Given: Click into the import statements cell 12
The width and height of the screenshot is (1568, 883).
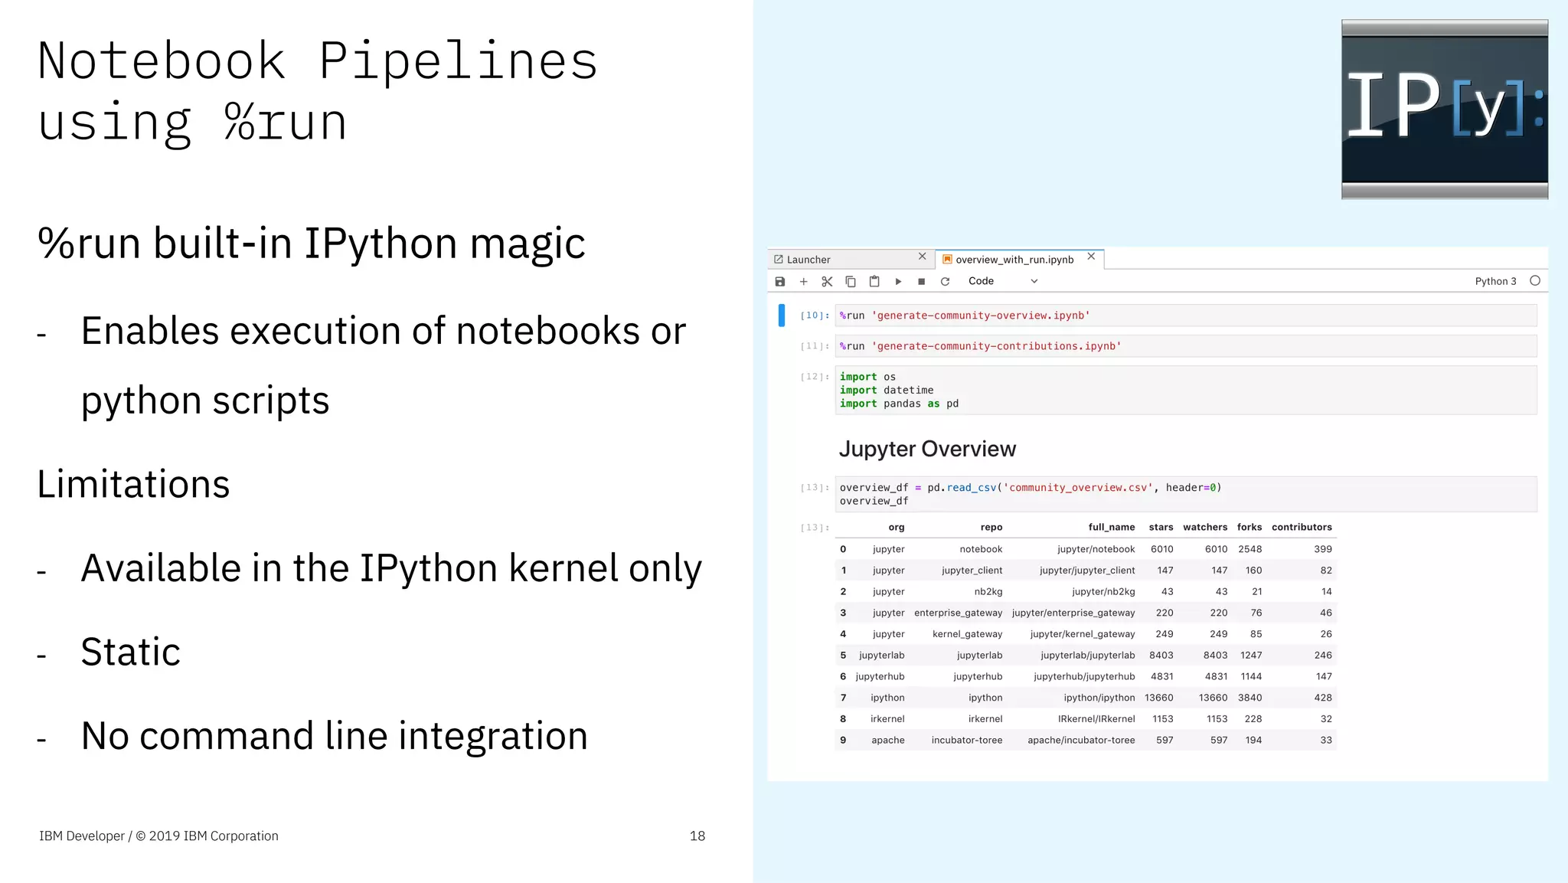Looking at the screenshot, I should (x=1186, y=390).
